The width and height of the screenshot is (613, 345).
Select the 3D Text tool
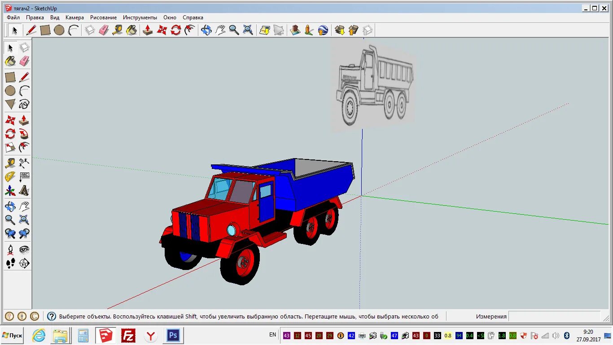click(24, 191)
